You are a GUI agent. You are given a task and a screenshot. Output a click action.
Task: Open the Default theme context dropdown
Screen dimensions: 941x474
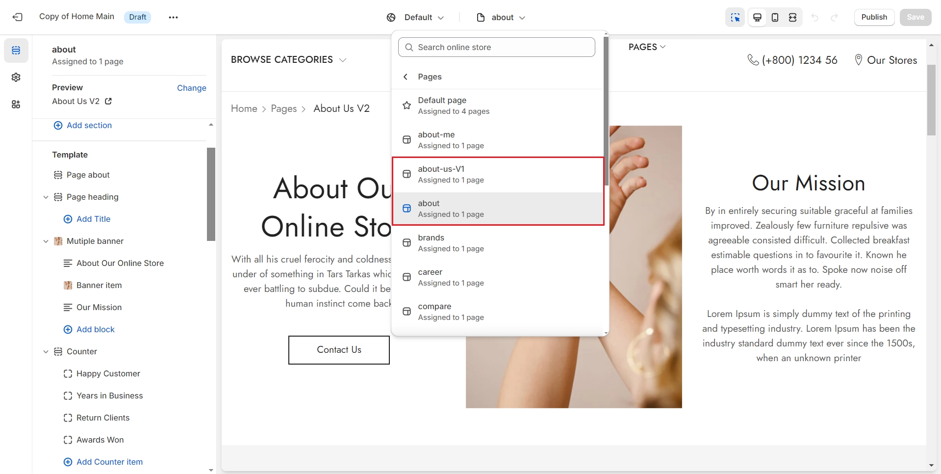point(415,17)
